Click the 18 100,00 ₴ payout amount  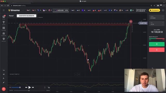[157, 32]
